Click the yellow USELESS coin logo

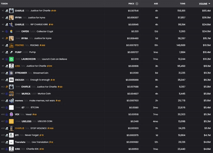[11, 121]
